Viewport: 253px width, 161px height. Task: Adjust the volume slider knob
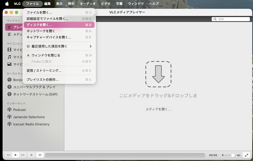coord(233,155)
